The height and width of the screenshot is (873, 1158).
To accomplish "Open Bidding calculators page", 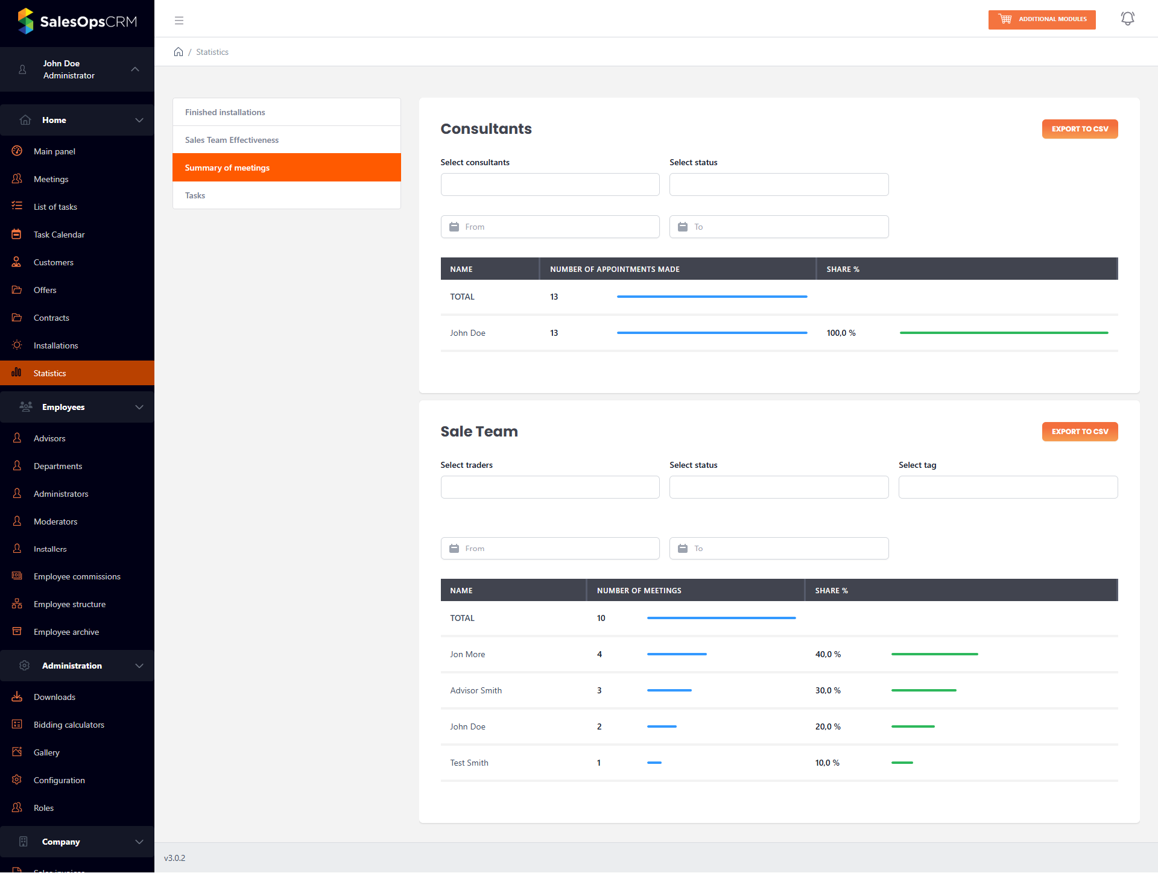I will [69, 725].
